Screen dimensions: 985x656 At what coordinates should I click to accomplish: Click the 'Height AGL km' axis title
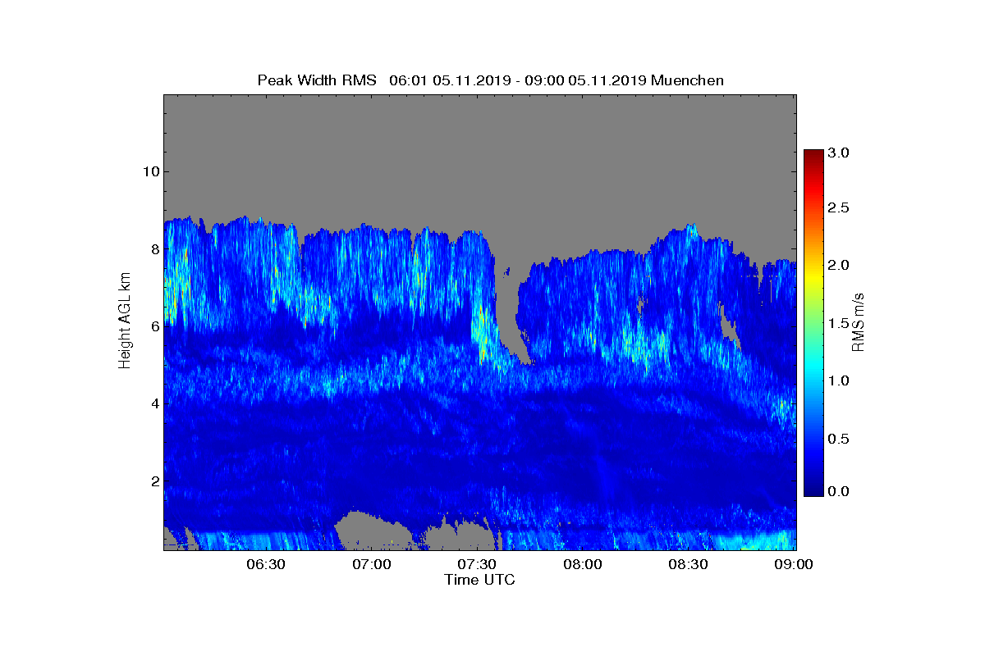(126, 322)
